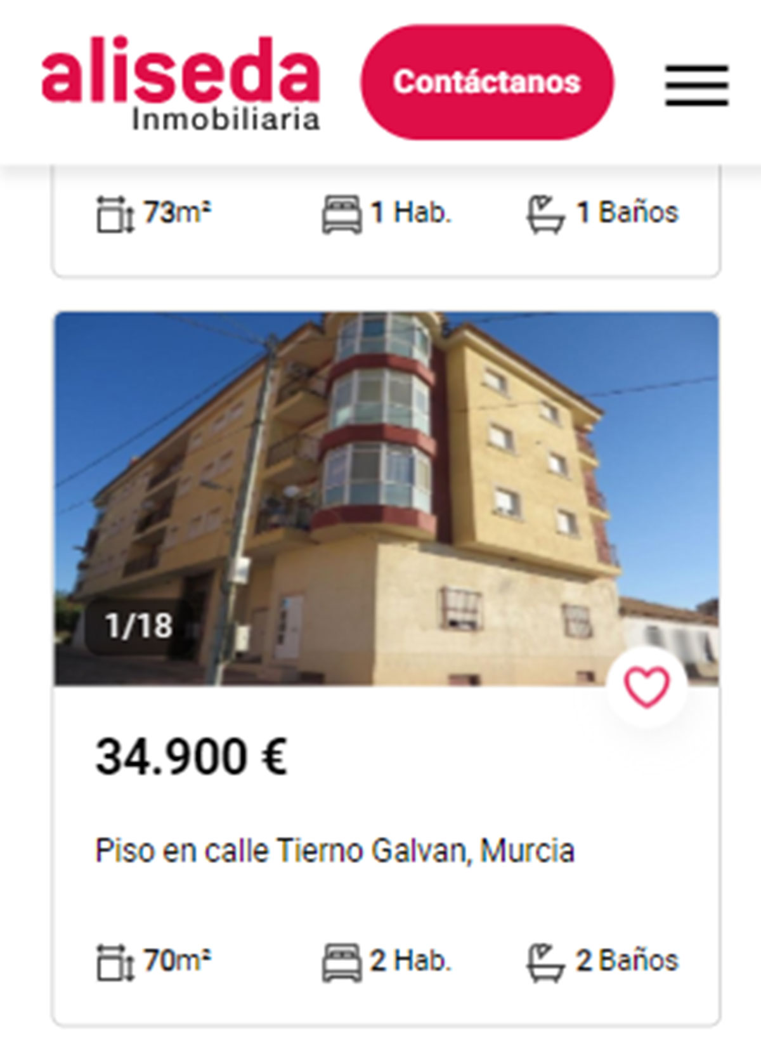Click the 34.900 € price
761x1039 pixels.
[191, 757]
